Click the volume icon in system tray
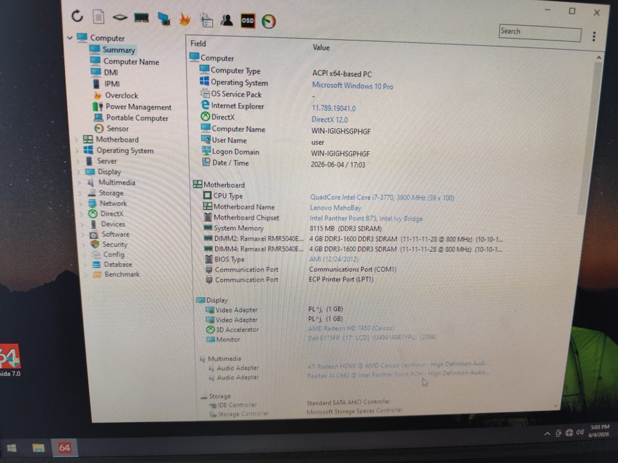The width and height of the screenshot is (618, 463). [x=579, y=432]
